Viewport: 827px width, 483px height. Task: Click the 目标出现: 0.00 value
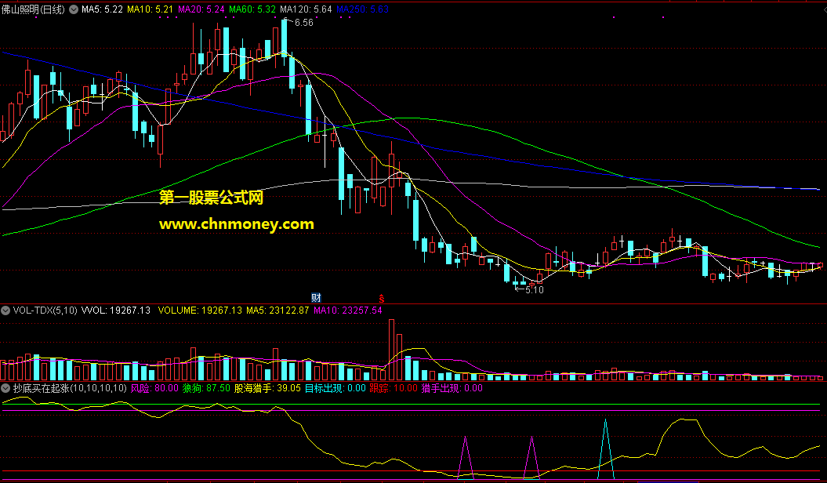click(336, 388)
